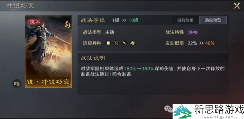The width and height of the screenshot is (244, 119).
Task: Click the S3 season badge on card
Action: tap(67, 24)
